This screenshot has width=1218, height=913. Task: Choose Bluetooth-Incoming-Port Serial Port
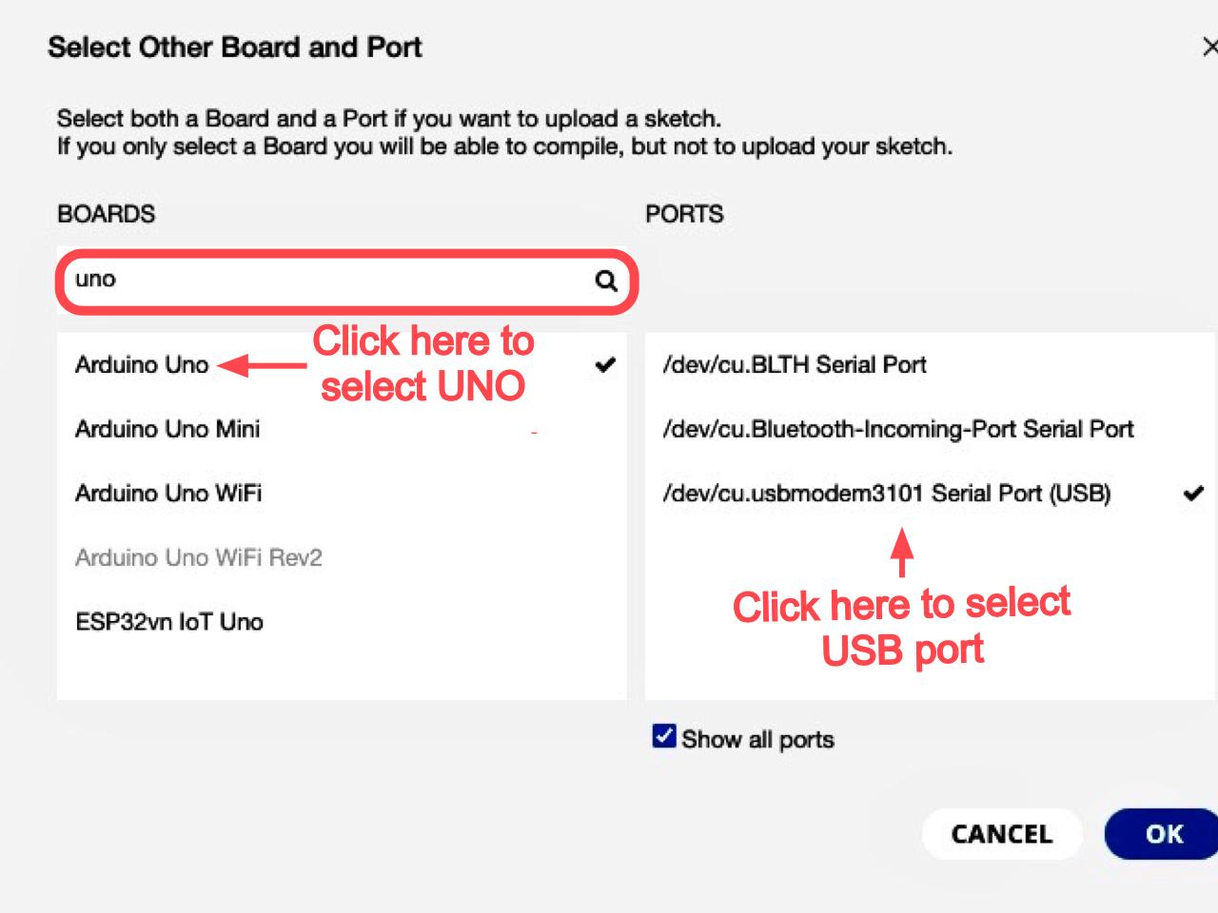[931, 429]
